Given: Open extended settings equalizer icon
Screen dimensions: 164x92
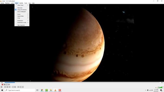Looking at the screenshot, I should coord(15,87).
